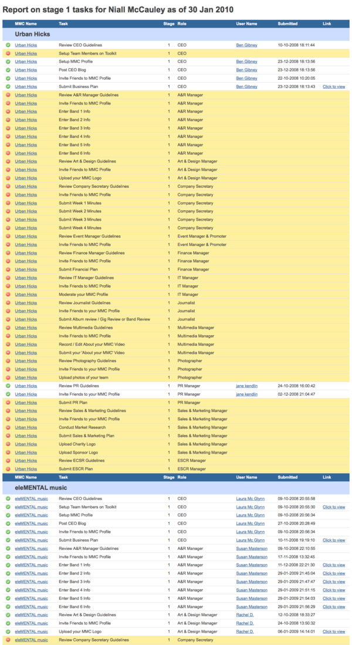Click the eleMENTAL music section heading
The height and width of the screenshot is (645, 352).
(x=39, y=488)
